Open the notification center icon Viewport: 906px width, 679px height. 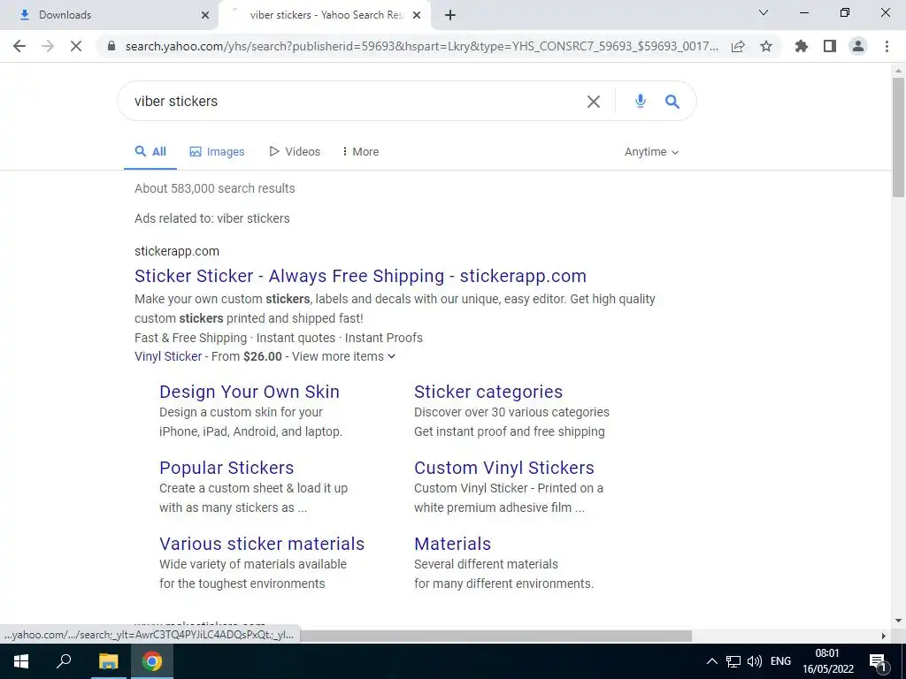coord(878,661)
